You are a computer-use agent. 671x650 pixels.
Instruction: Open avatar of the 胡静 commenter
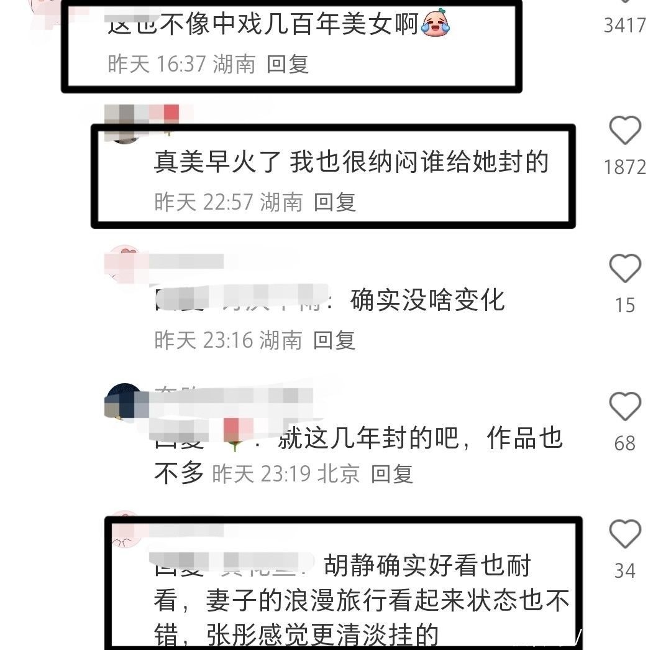124,531
